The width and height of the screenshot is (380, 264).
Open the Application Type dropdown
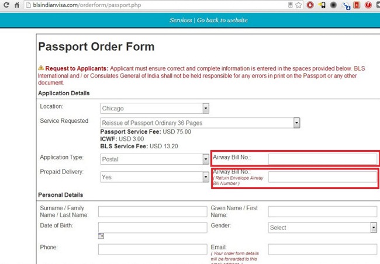point(154,159)
